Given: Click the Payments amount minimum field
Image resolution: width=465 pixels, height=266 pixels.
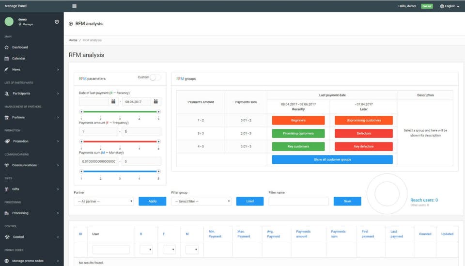Looking at the screenshot, I should 98,131.
